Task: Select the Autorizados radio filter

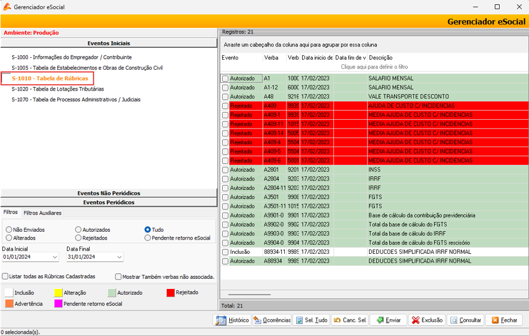Action: 78,229
